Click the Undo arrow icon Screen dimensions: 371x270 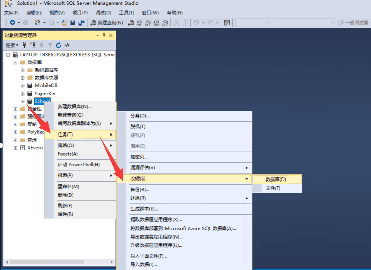(x=196, y=23)
